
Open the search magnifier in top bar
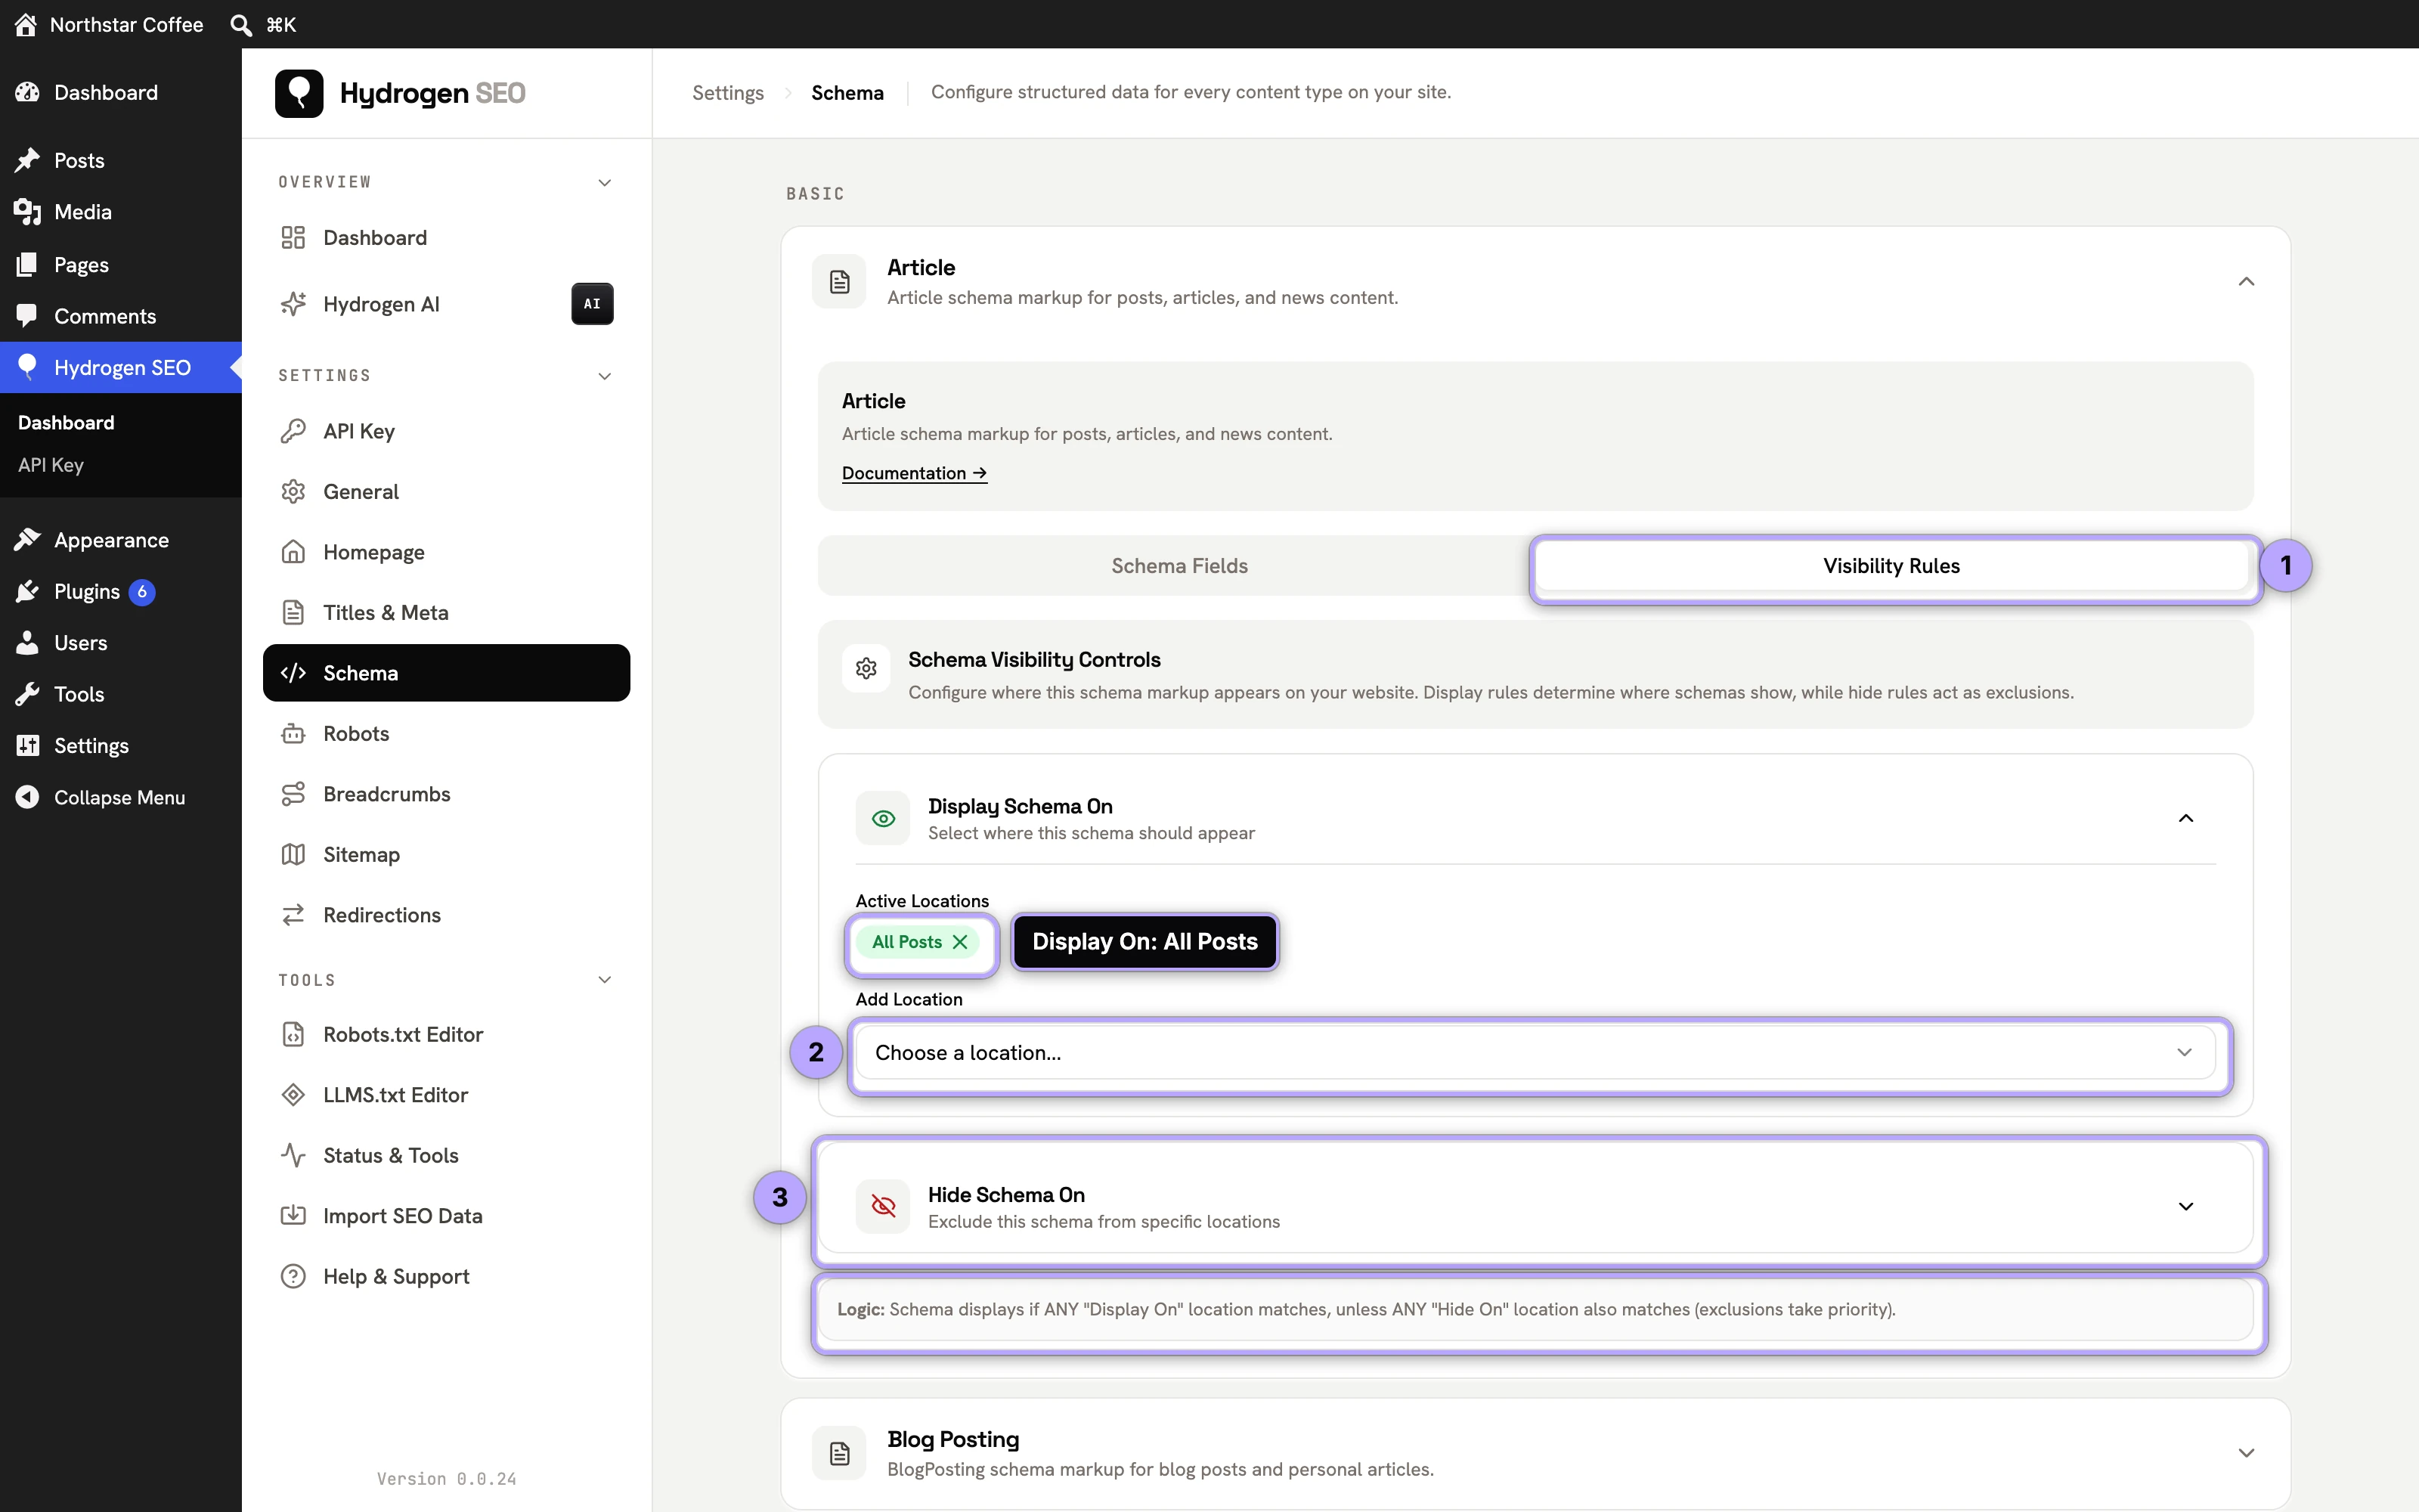[x=241, y=24]
